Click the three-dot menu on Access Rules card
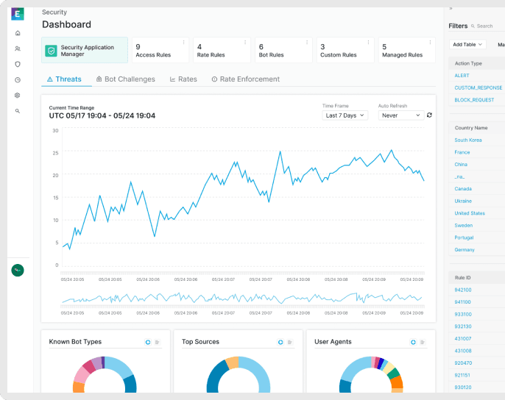The height and width of the screenshot is (400, 505). (183, 43)
